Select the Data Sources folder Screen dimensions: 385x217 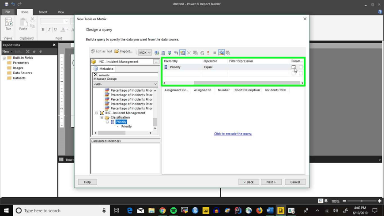pos(23,73)
